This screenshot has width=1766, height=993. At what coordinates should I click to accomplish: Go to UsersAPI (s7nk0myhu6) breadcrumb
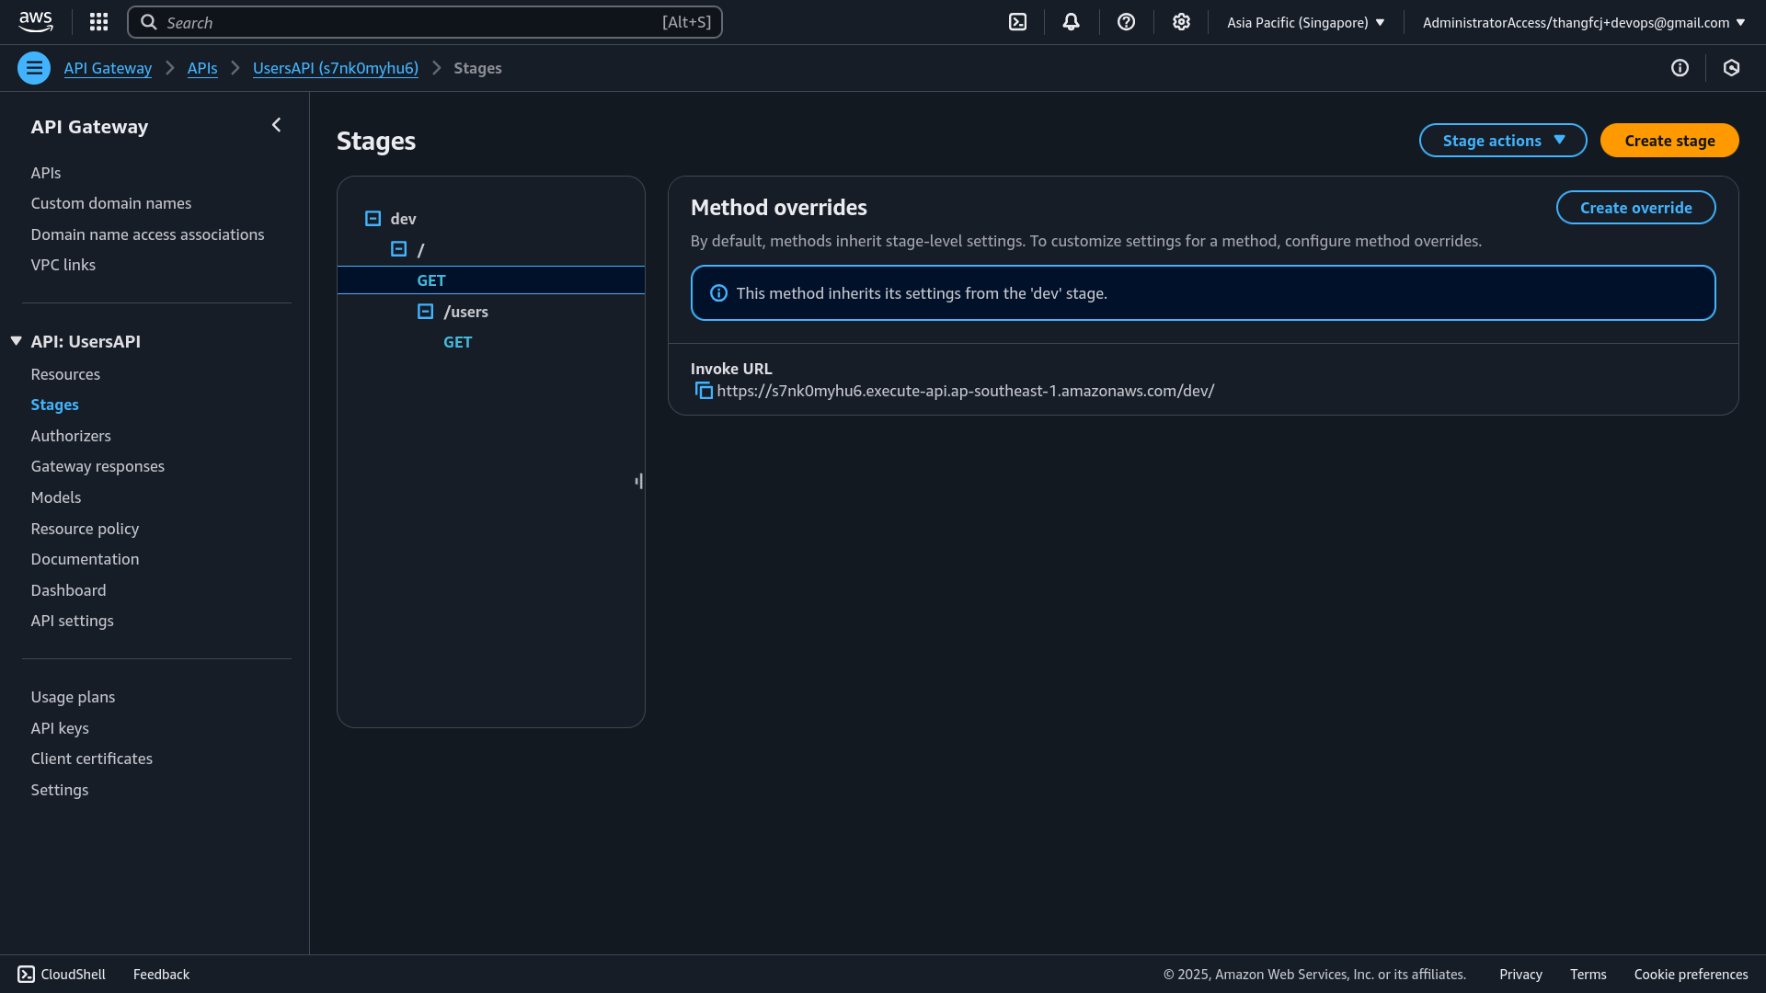[x=336, y=68]
